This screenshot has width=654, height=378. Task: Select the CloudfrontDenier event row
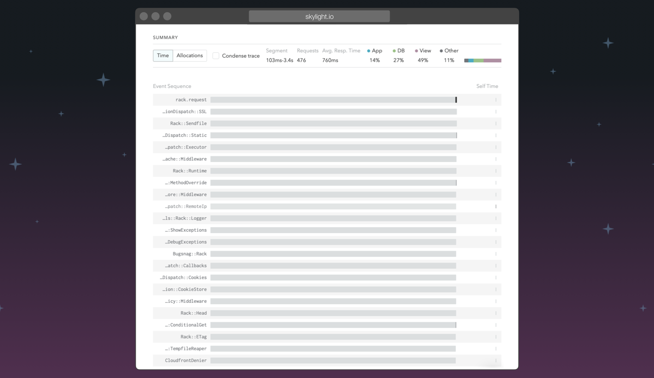(327, 361)
